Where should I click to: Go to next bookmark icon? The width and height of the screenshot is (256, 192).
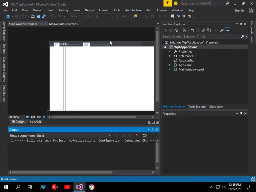183,16
